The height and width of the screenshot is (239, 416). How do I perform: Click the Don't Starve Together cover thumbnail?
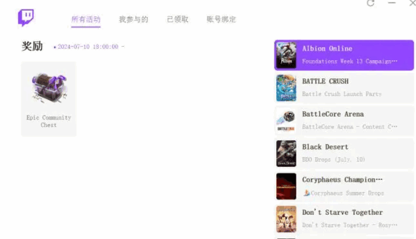(x=286, y=219)
